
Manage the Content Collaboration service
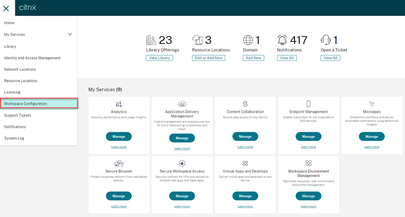click(x=245, y=136)
